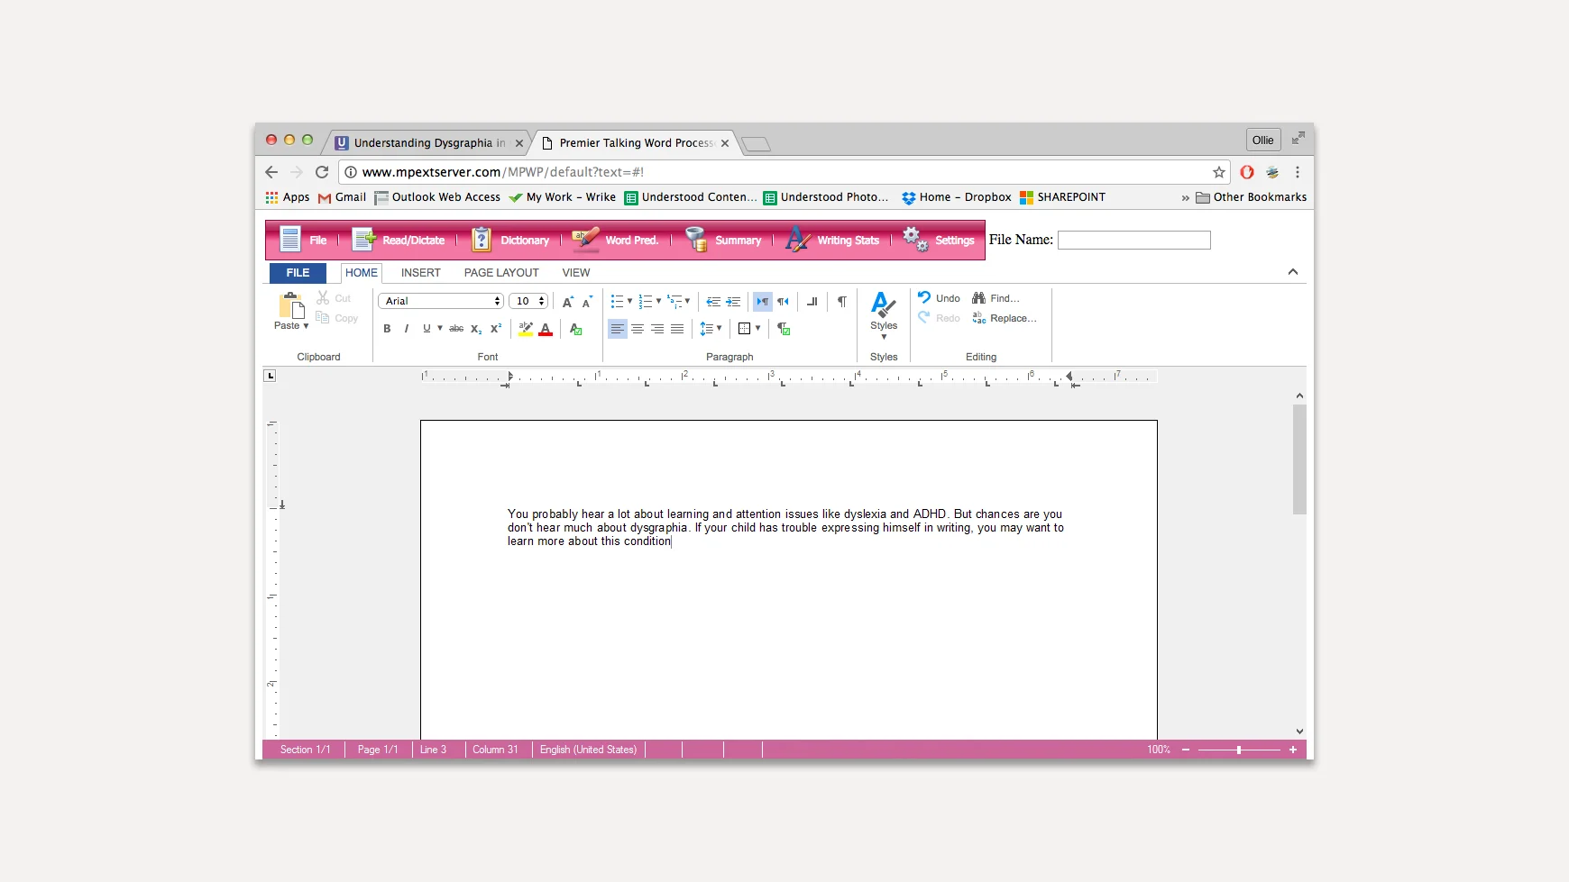
Task: Open the pink File toolbar button
Action: [303, 240]
